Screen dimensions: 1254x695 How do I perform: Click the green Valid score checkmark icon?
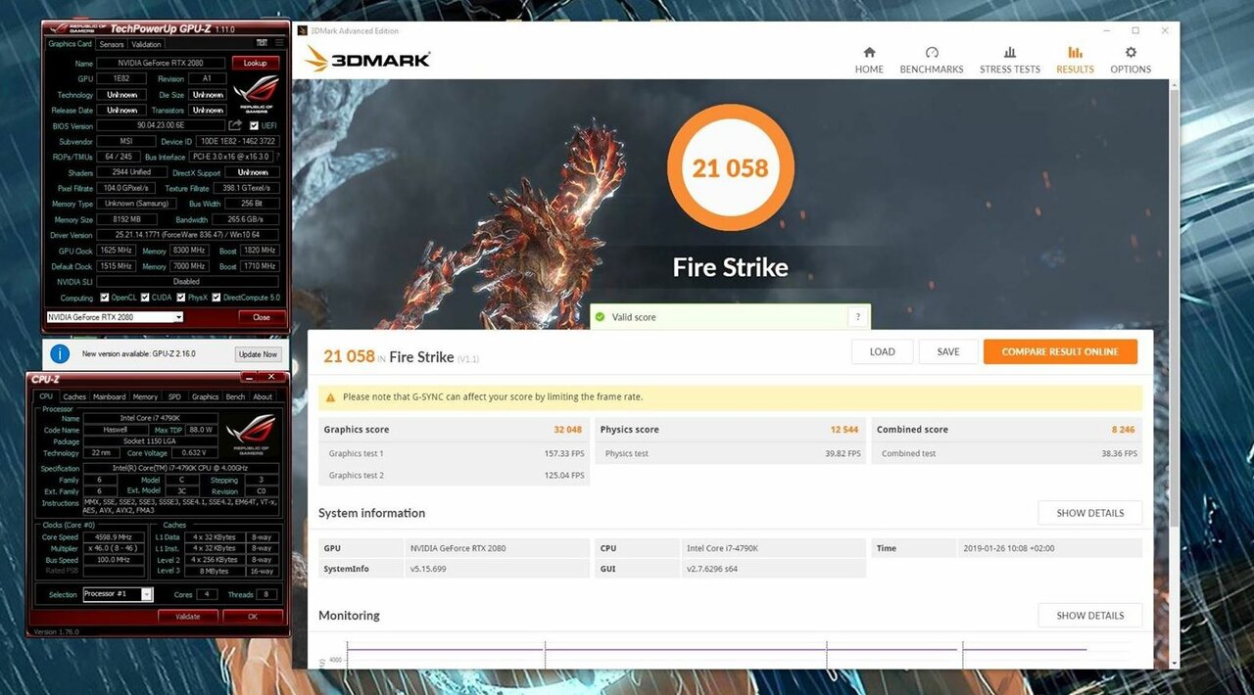(x=600, y=317)
